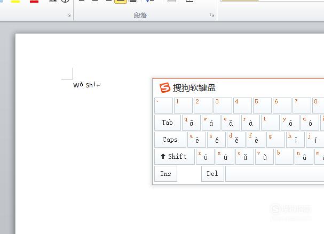Insert ó using the u key

310,123
